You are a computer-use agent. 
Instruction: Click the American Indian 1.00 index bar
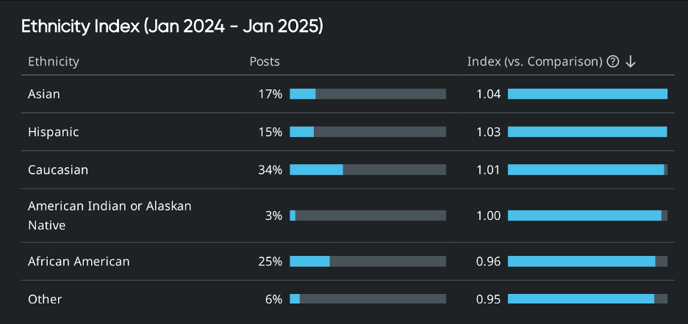(x=587, y=216)
